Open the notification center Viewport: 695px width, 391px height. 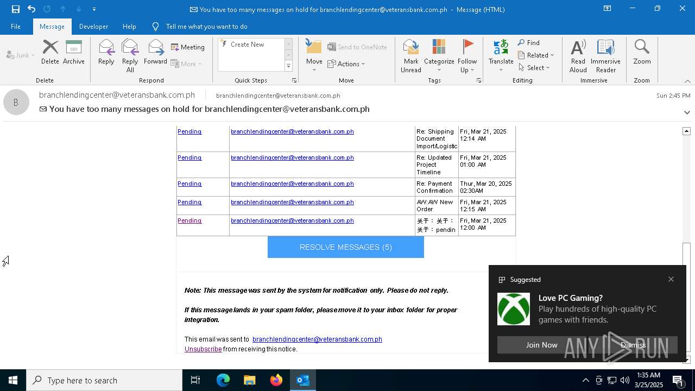(x=679, y=380)
